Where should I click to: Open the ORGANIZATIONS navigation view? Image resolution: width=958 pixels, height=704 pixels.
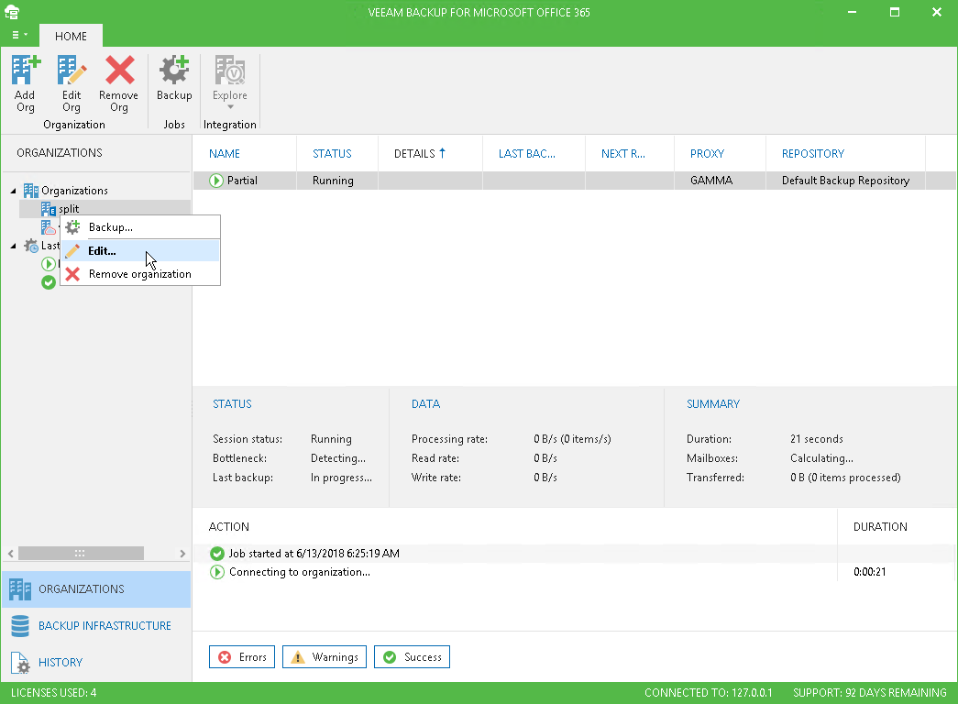96,589
